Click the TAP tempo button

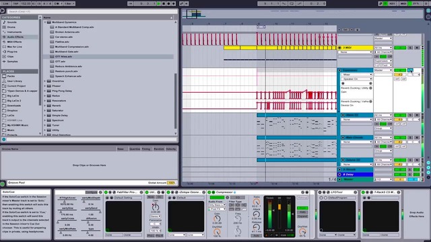(15, 3)
